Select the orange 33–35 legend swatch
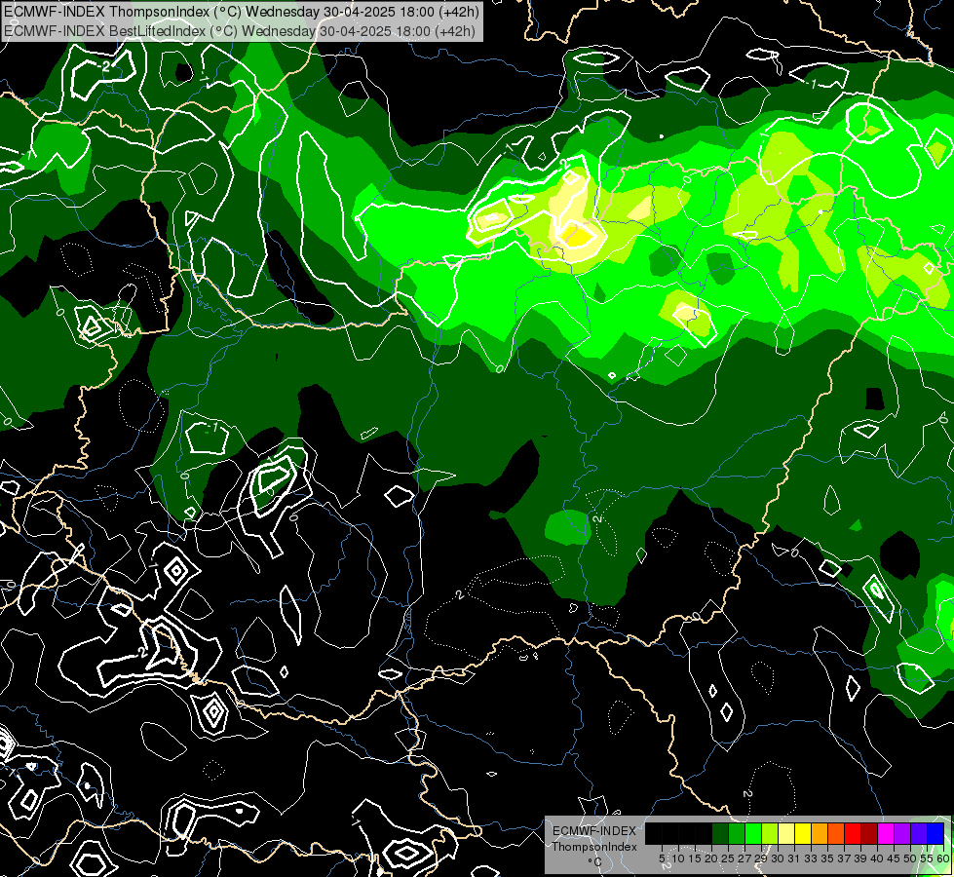 820,834
